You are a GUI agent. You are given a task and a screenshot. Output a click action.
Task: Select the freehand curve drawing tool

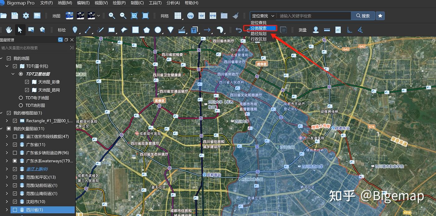100,30
